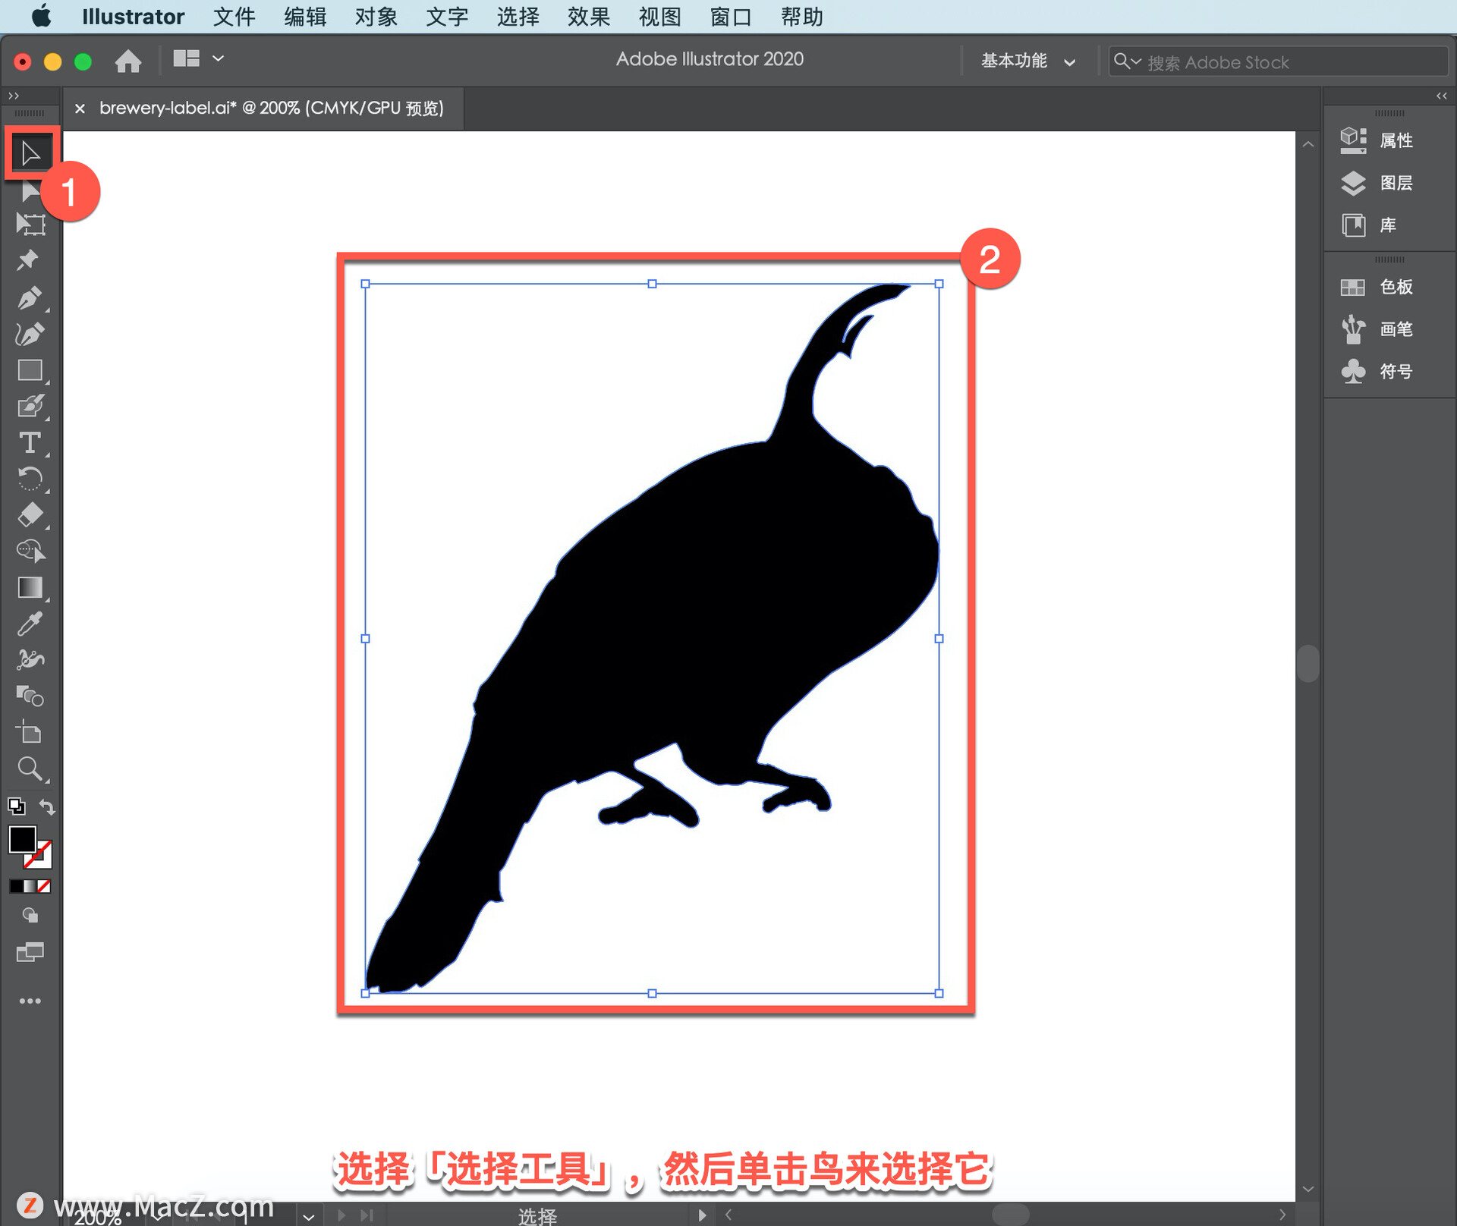Screen dimensions: 1457x1226
Task: Open workspace switcher 基本功能
Action: 1028,61
